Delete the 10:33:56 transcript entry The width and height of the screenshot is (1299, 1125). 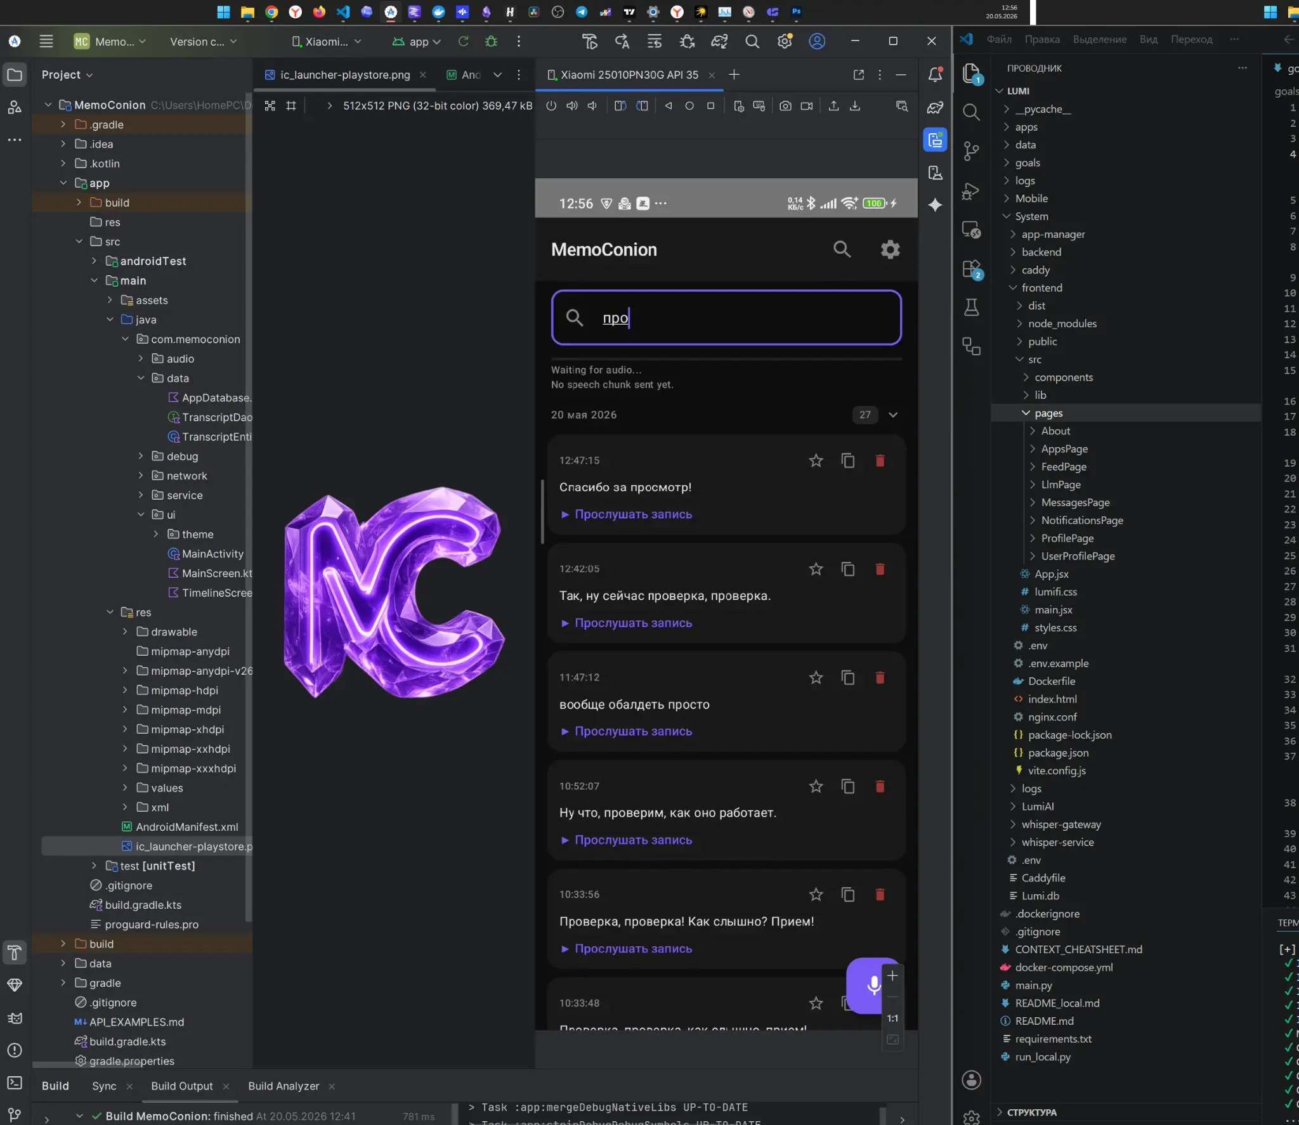point(880,894)
